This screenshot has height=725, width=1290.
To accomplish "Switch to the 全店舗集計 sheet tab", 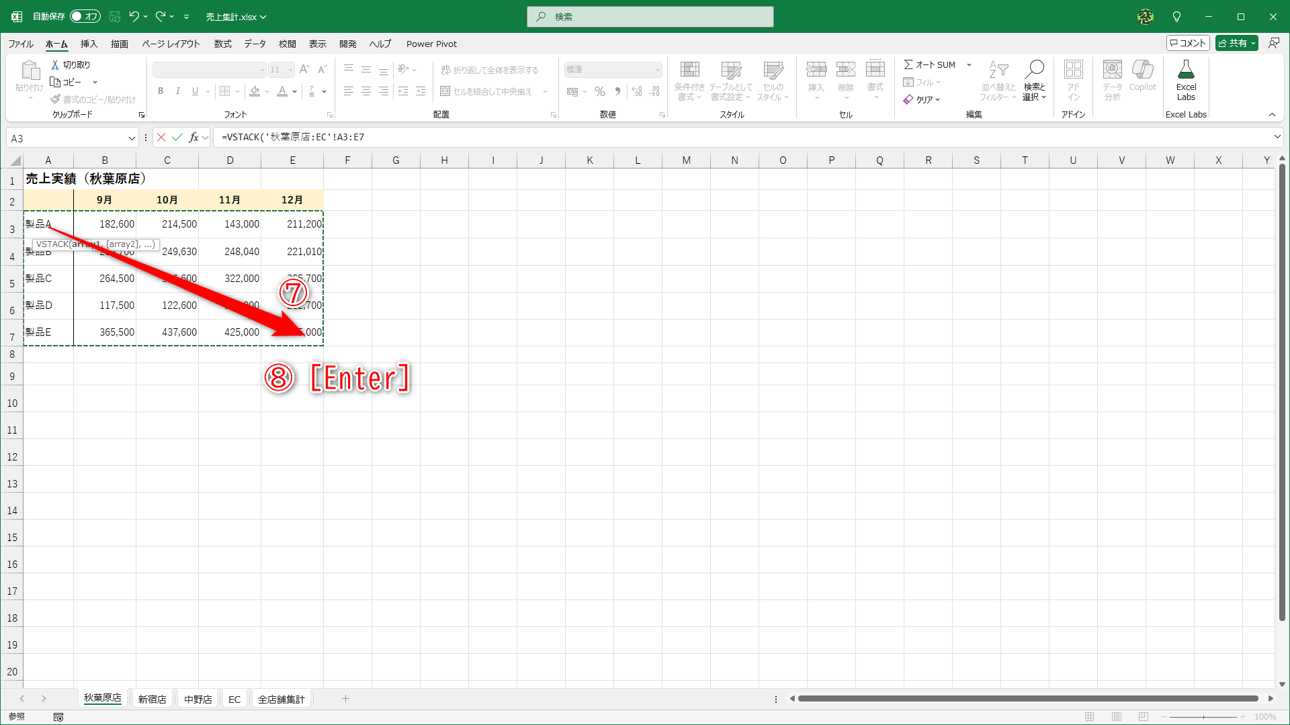I will [281, 699].
